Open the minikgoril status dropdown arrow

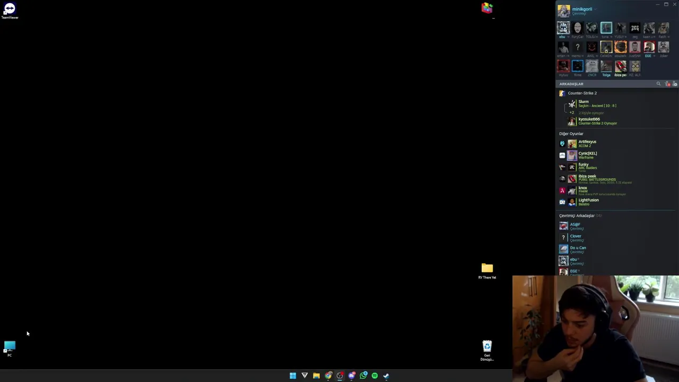pyautogui.click(x=595, y=9)
